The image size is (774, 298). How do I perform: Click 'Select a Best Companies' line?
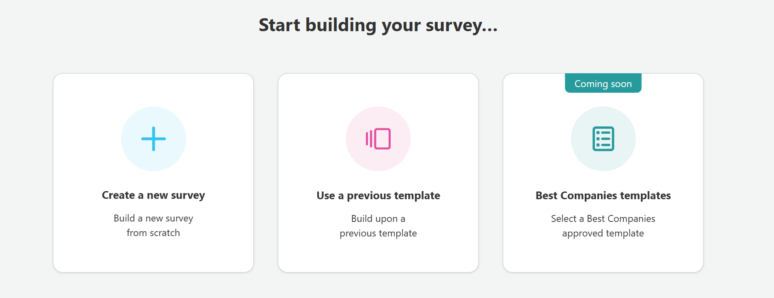pyautogui.click(x=603, y=219)
